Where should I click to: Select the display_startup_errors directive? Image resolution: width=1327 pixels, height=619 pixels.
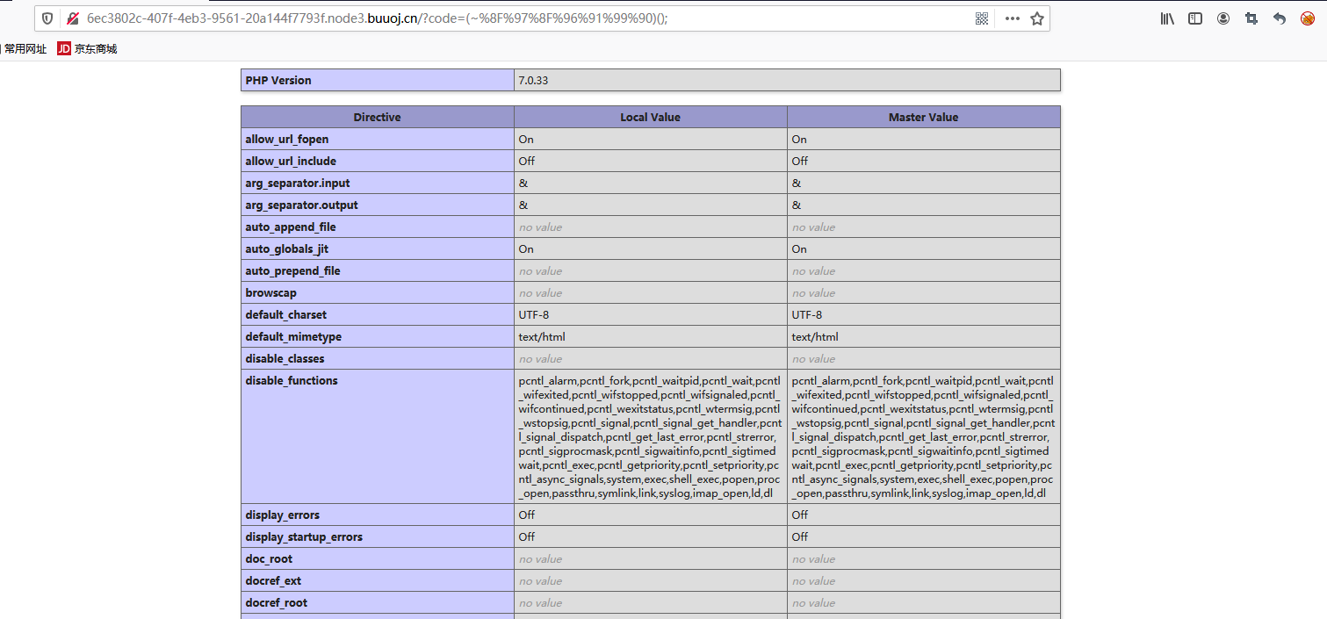point(304,536)
